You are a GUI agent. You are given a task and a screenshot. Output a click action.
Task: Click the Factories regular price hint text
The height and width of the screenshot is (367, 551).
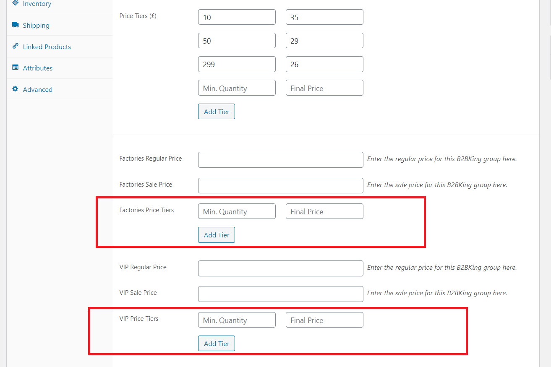[442, 159]
